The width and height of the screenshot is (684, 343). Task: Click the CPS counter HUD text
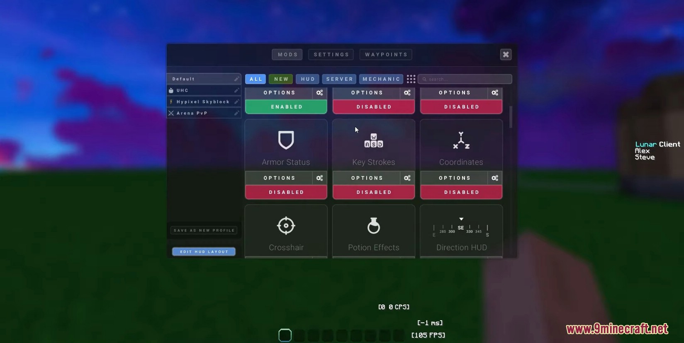click(x=394, y=307)
